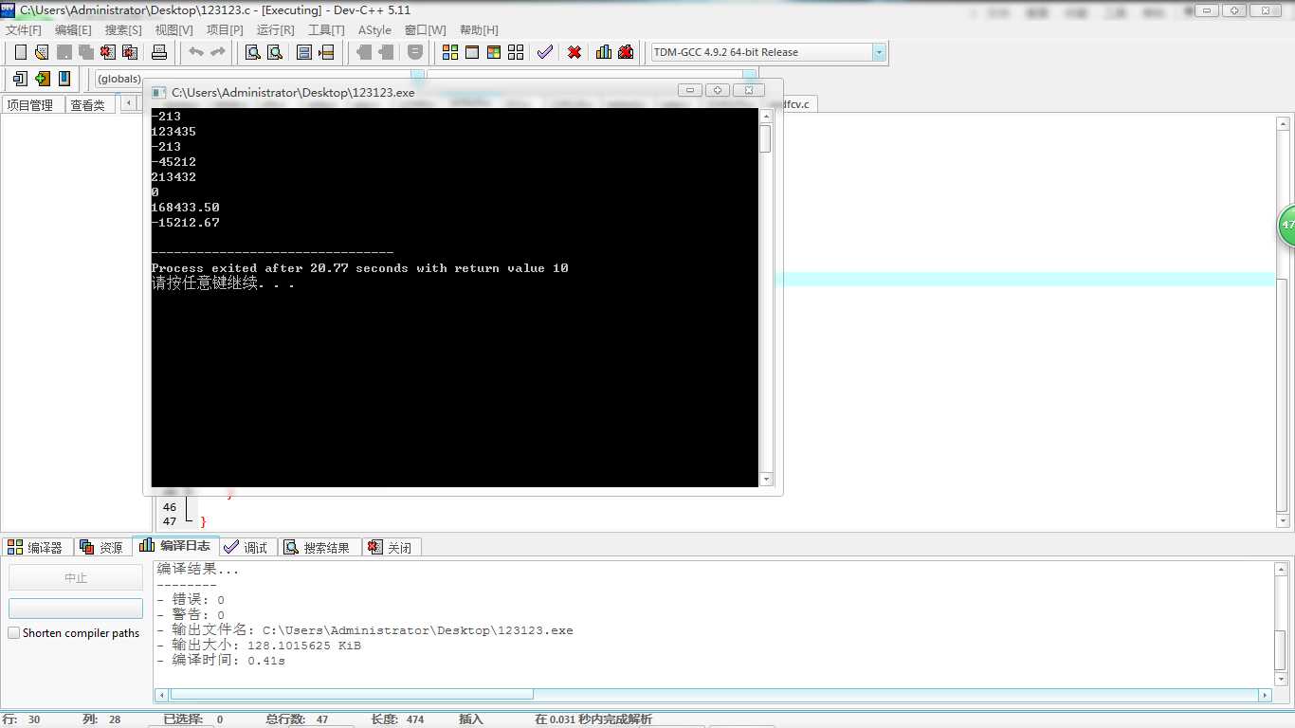Click the console scrollbar down arrow
This screenshot has height=728, width=1295.
tap(766, 479)
